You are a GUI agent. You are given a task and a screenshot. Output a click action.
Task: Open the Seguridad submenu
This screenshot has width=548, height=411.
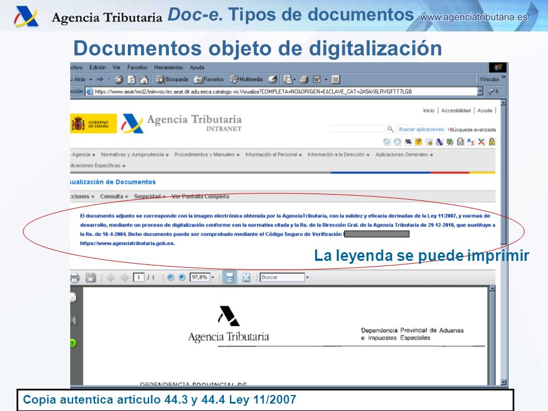[150, 196]
